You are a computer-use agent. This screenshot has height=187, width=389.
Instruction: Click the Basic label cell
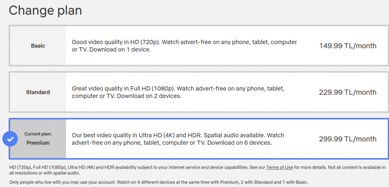coord(38,46)
